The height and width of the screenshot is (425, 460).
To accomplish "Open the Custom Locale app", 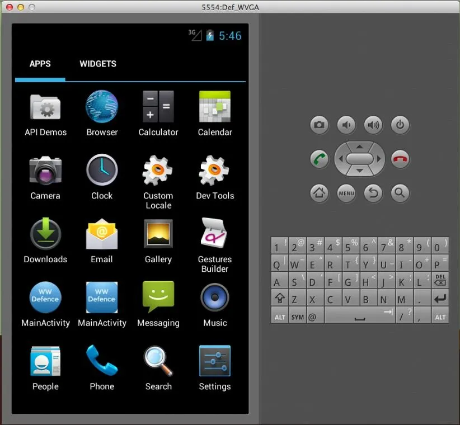I will (x=158, y=171).
